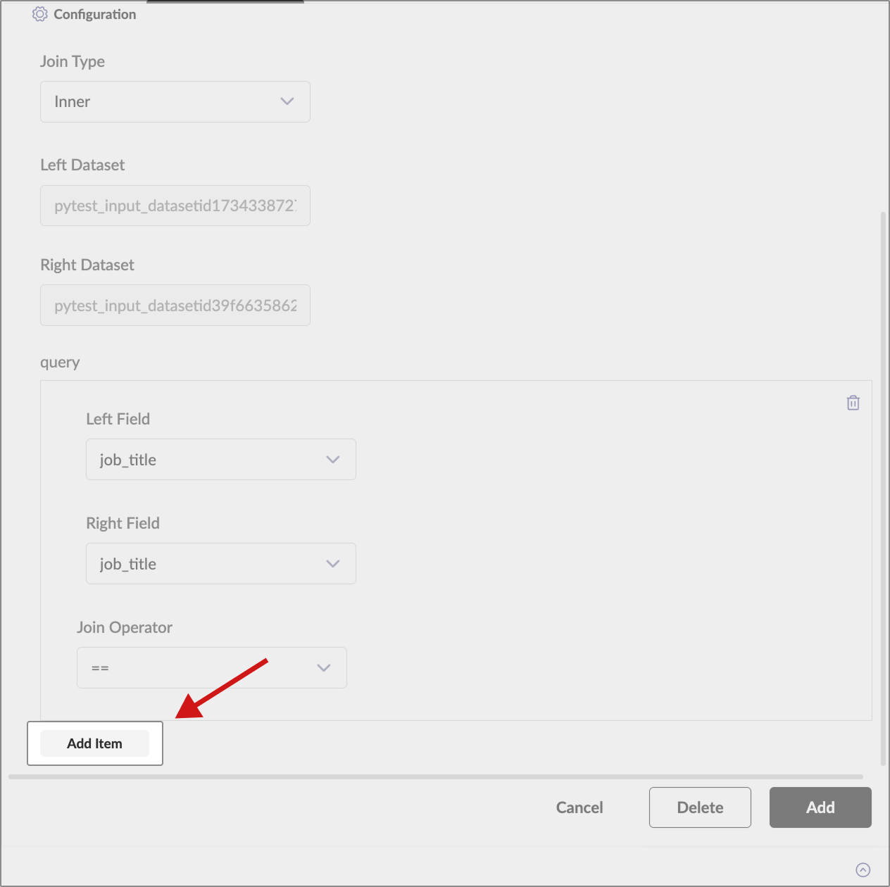Click the chevron arrow in the Join Operator box
This screenshot has width=890, height=887.
tap(324, 668)
